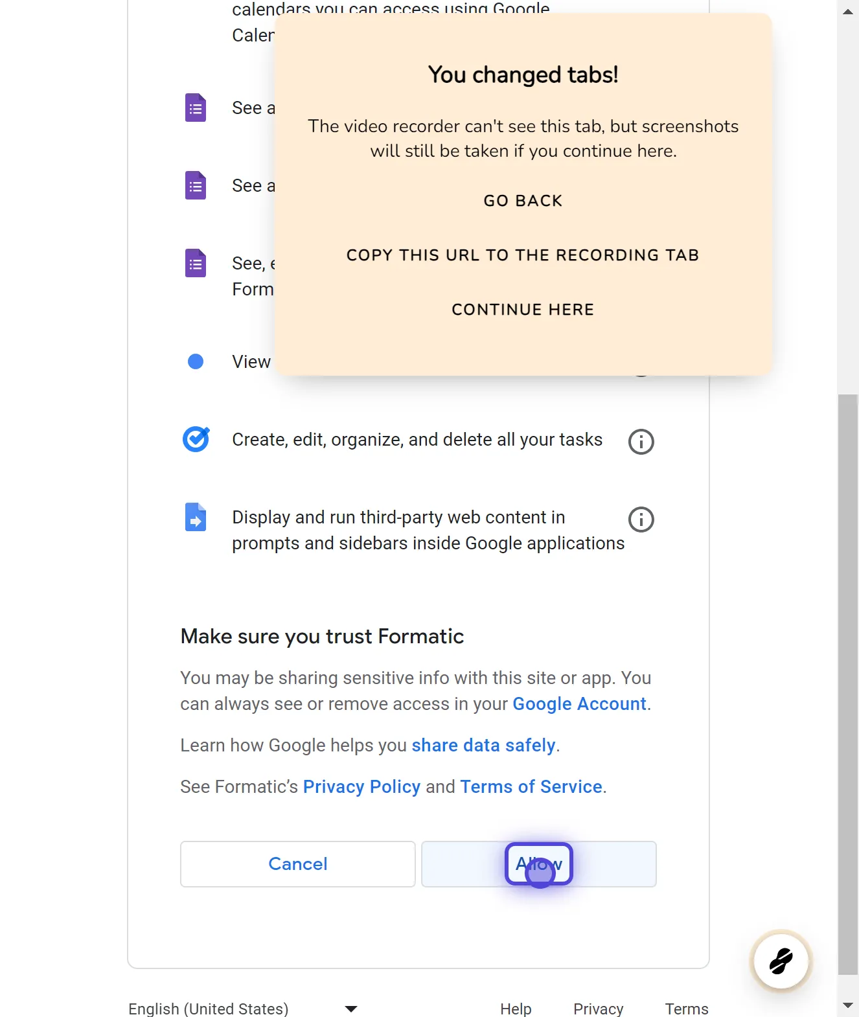
Task: Select the Google Tasks checkmark icon
Action: (x=196, y=439)
